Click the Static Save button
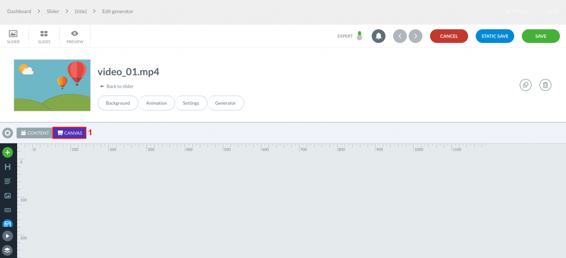Image resolution: width=566 pixels, height=258 pixels. point(495,36)
